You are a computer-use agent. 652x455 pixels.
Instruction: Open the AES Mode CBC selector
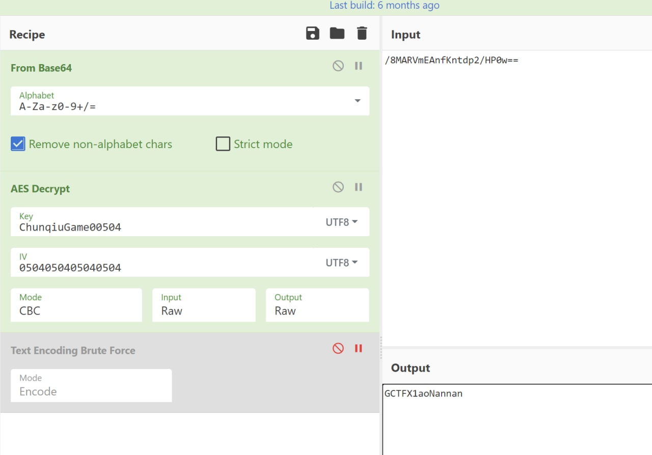pos(76,305)
